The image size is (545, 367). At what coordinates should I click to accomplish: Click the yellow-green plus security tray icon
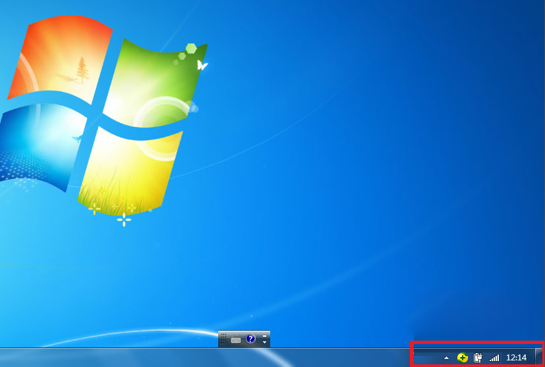click(x=463, y=358)
